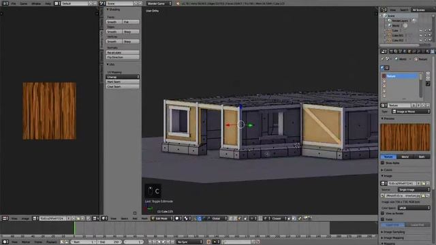Click the texture slot move-up icon
This screenshot has width=436, height=245.
[428, 74]
